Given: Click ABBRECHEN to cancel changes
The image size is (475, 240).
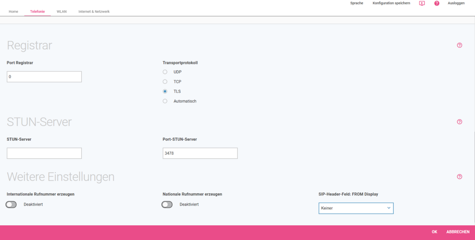Looking at the screenshot, I should point(458,232).
